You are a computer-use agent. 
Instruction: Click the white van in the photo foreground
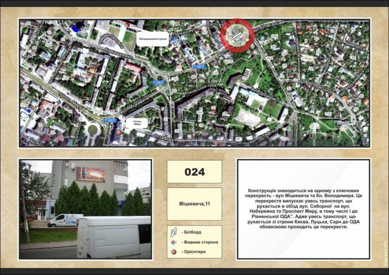point(113,237)
